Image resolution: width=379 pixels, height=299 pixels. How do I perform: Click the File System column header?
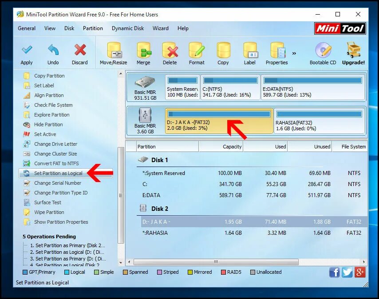(x=350, y=147)
